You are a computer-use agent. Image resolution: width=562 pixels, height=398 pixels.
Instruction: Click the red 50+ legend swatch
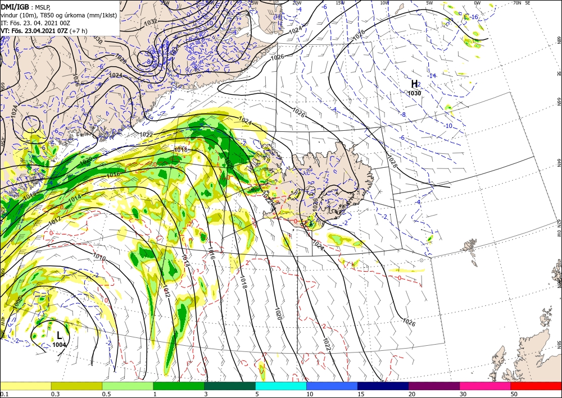[536, 386]
